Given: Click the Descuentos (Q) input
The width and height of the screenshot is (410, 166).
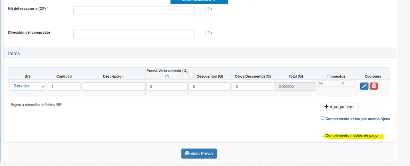Looking at the screenshot, I should click(x=209, y=86).
